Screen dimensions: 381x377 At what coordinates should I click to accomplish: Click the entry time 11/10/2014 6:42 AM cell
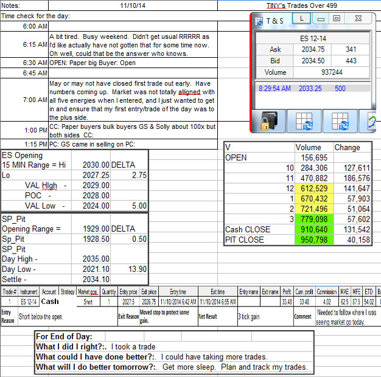[178, 302]
